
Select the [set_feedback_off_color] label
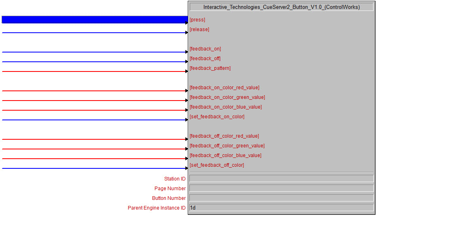(x=217, y=165)
